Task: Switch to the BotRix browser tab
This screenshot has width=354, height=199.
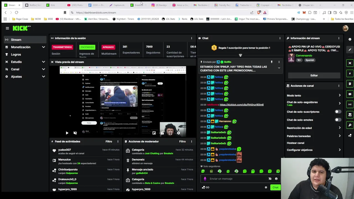Action: coord(33,5)
